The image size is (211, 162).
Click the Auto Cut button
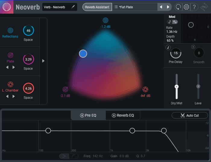tap(190, 115)
